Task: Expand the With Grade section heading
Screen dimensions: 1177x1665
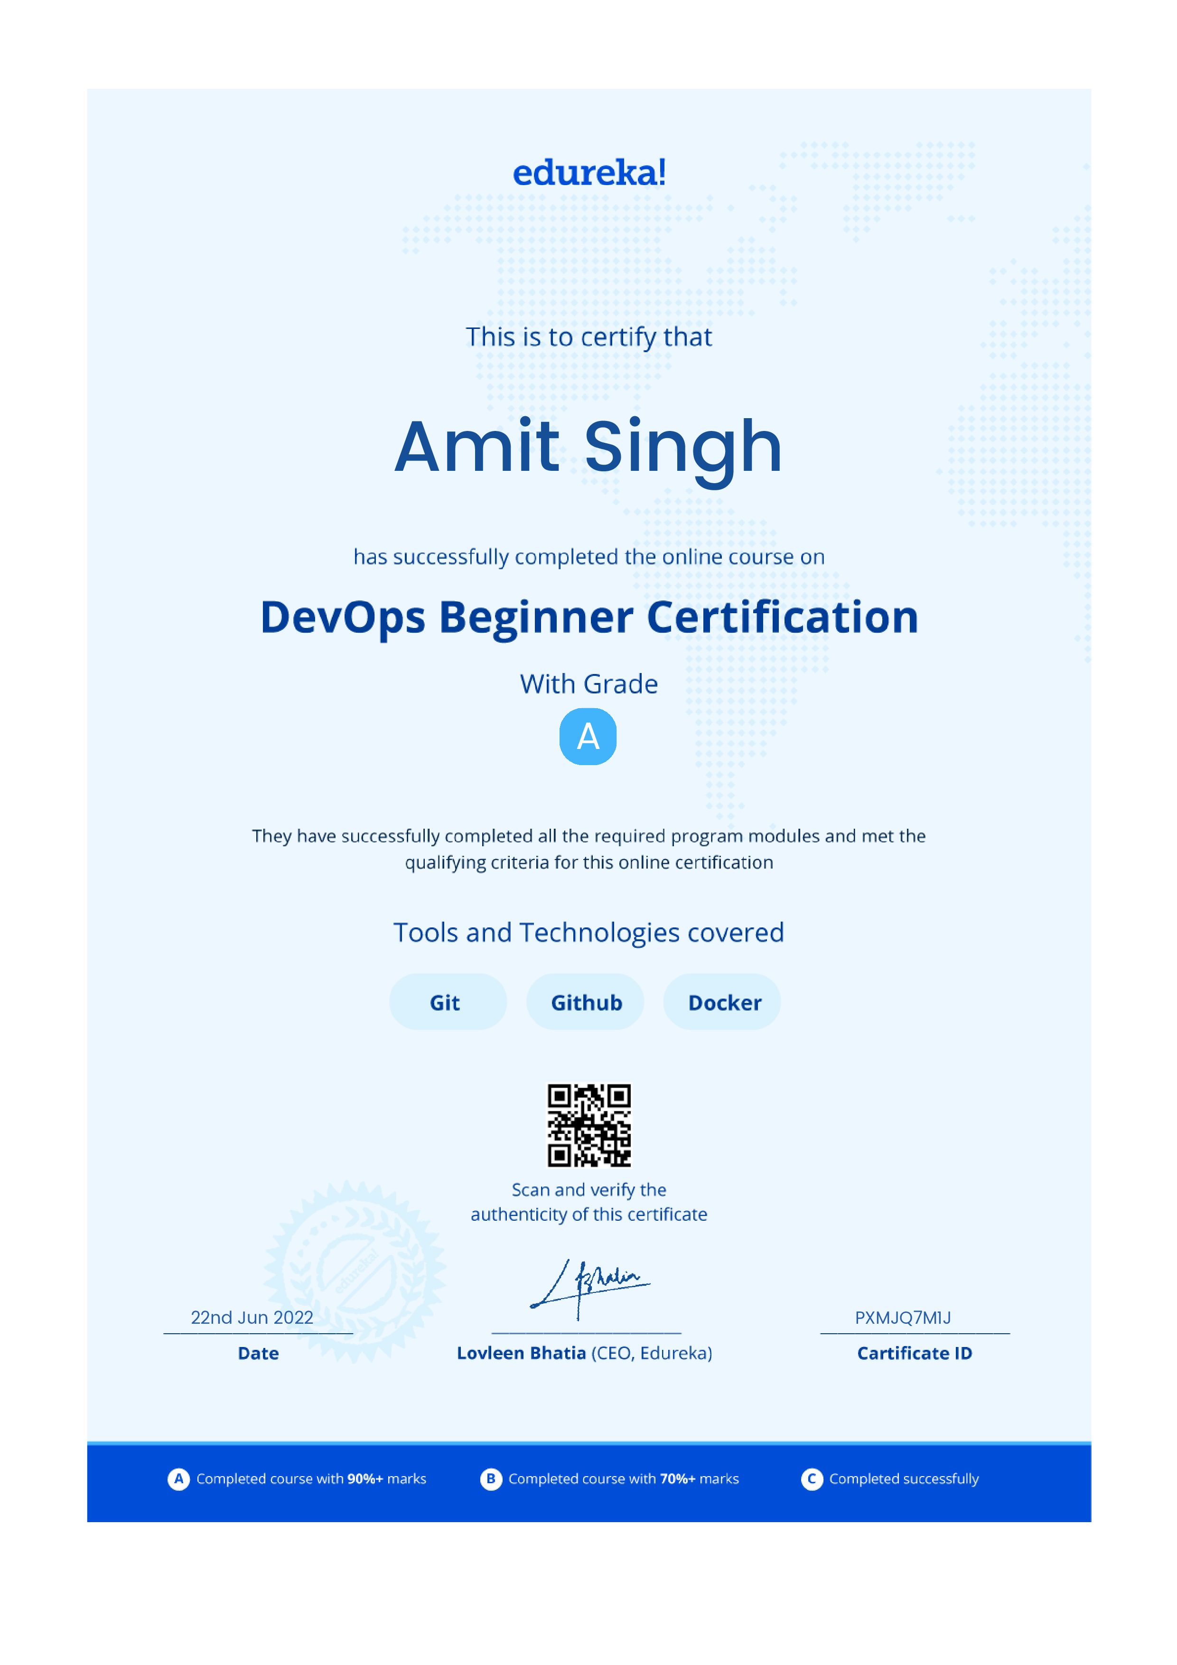Action: pyautogui.click(x=589, y=683)
